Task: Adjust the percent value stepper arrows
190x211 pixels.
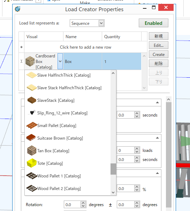Action: click(137, 189)
